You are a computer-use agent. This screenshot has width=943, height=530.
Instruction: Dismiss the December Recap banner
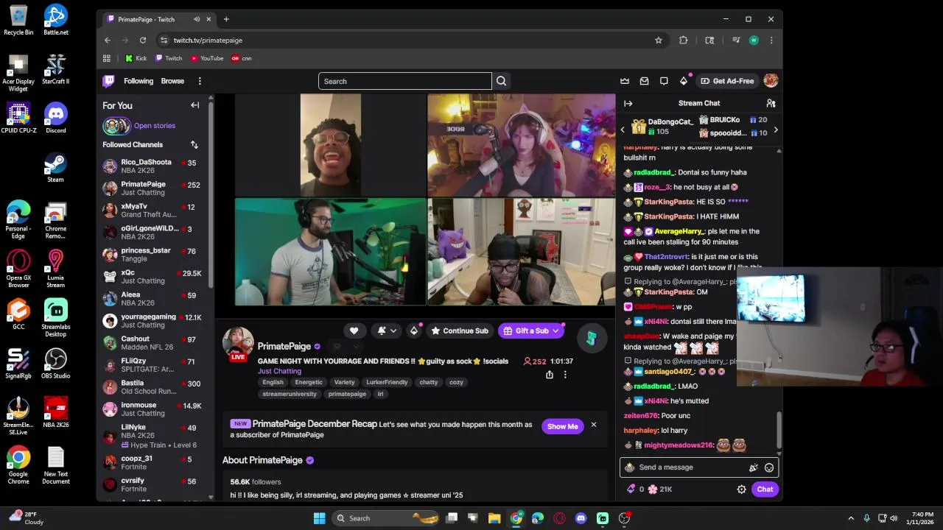click(593, 425)
